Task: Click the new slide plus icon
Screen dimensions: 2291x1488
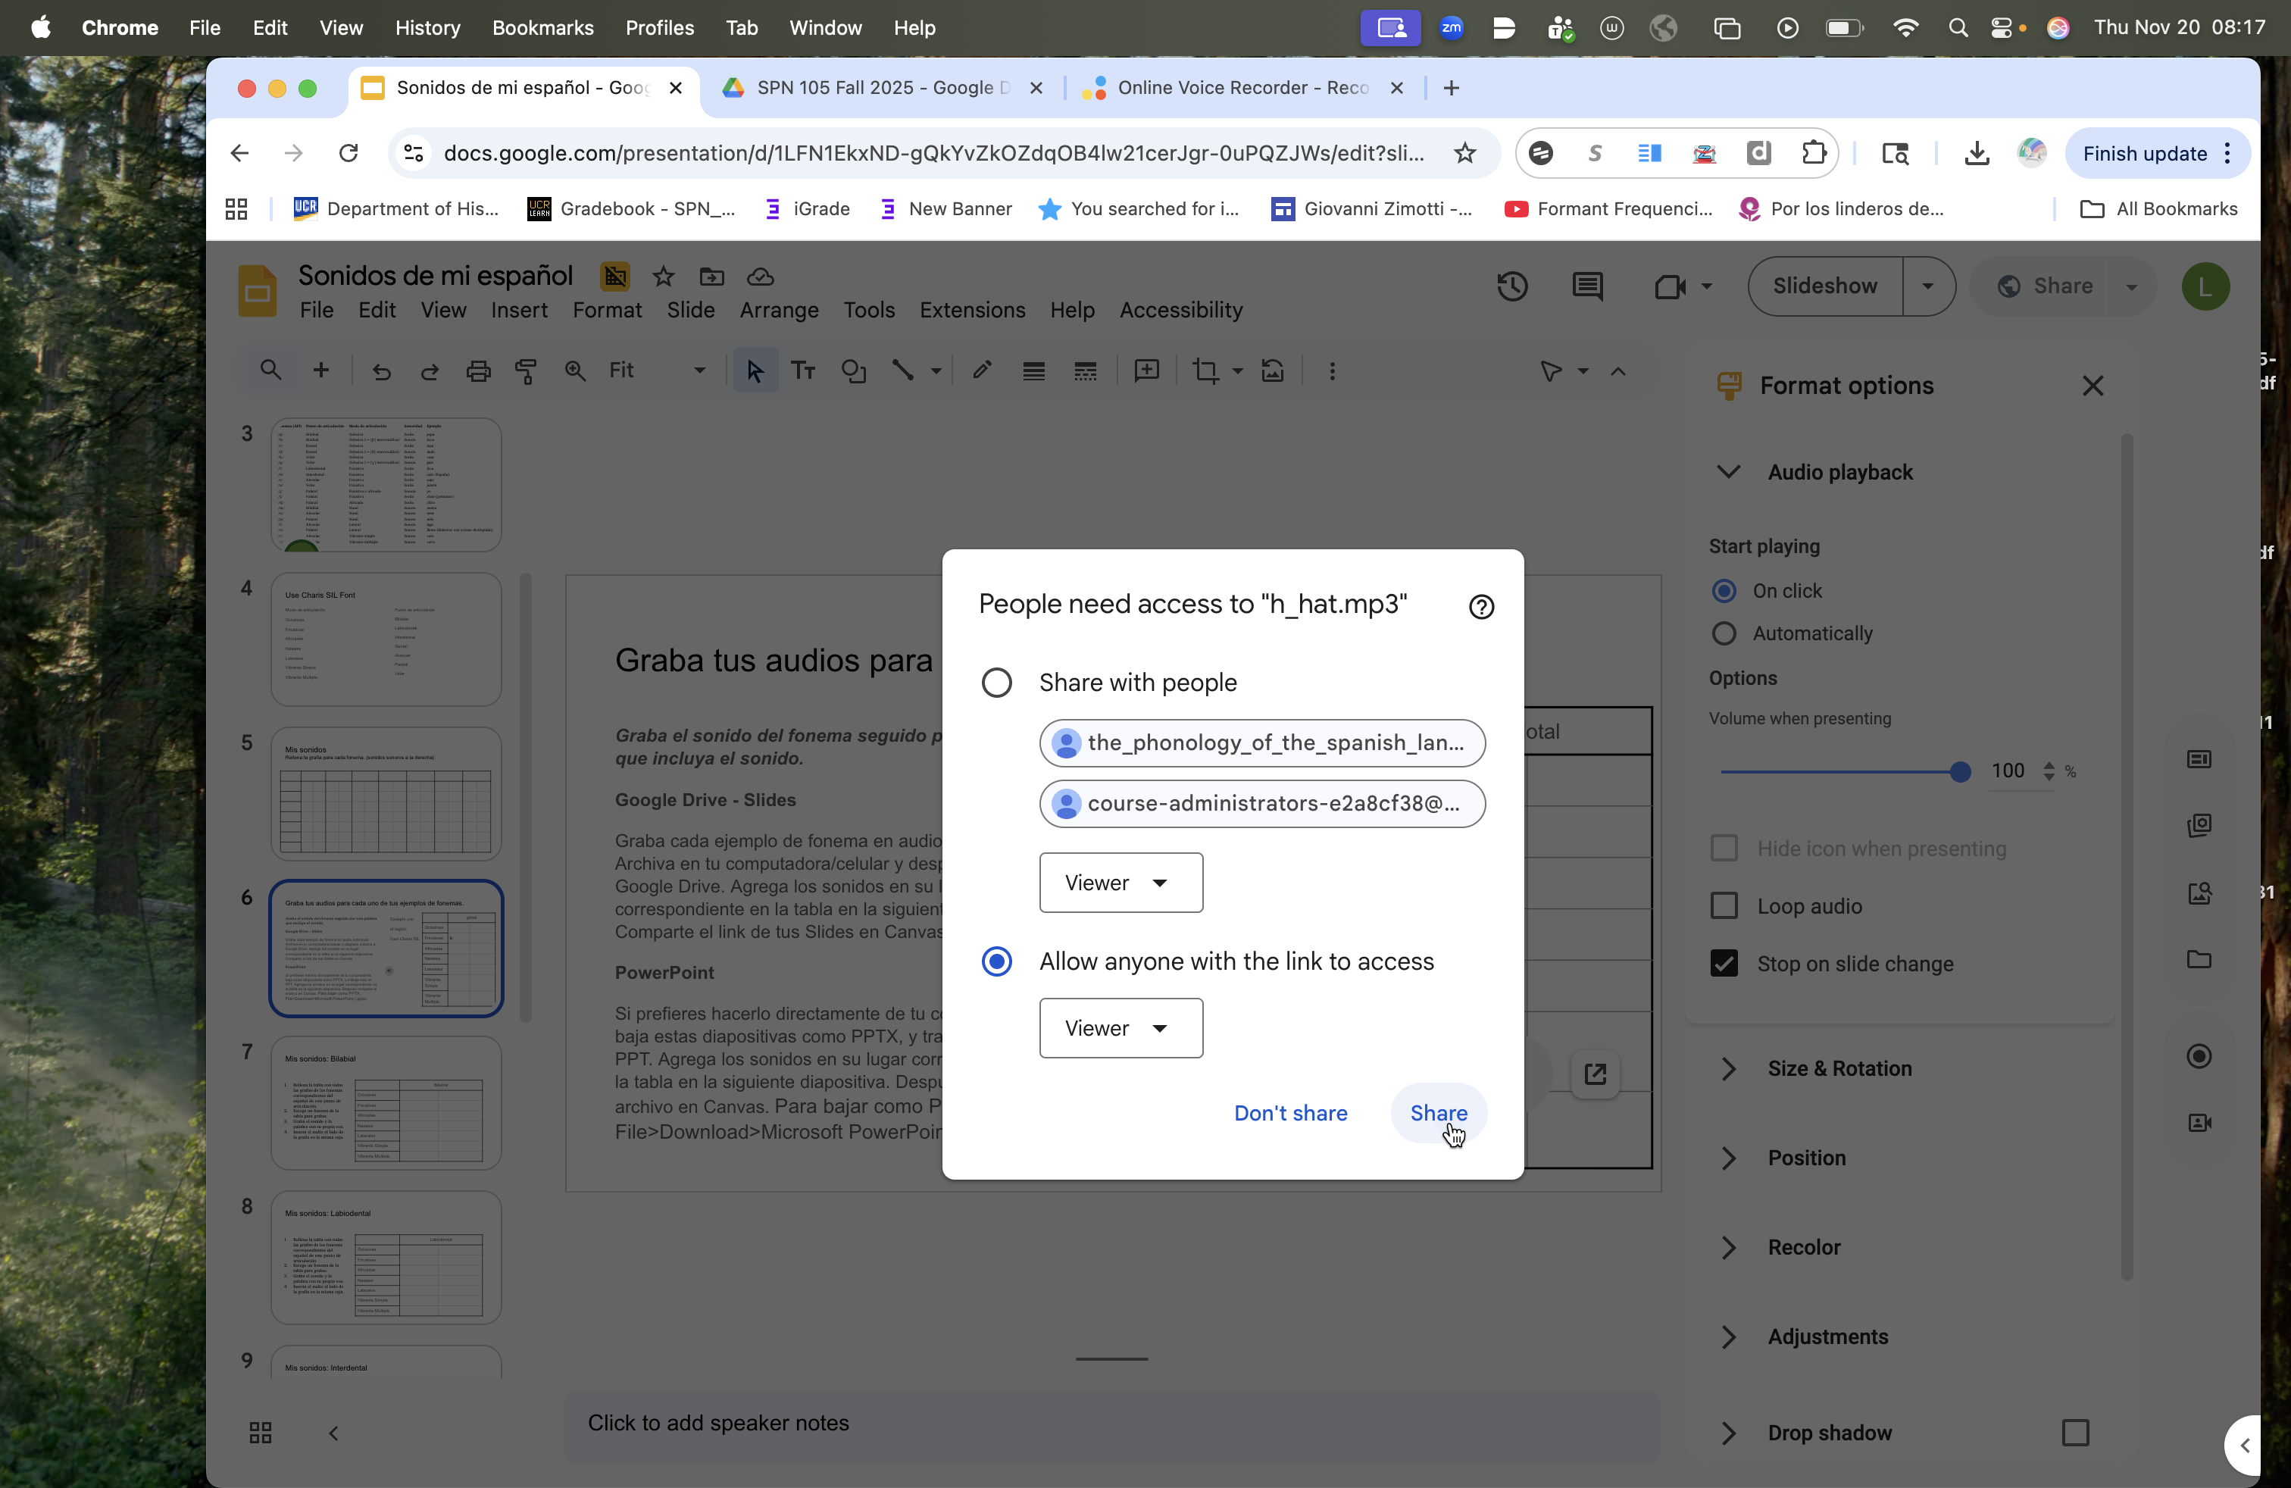Action: click(321, 370)
